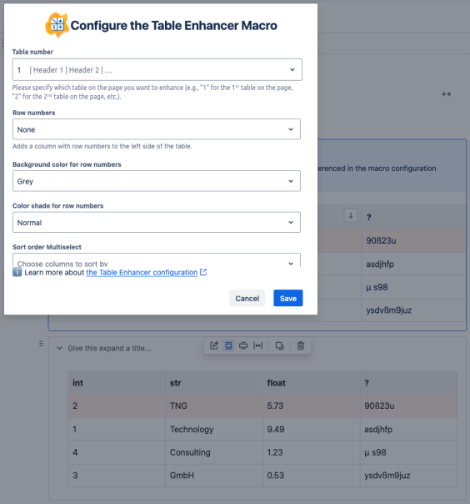Image resolution: width=470 pixels, height=504 pixels.
Task: Select the centered width layout icon
Action: [228, 345]
